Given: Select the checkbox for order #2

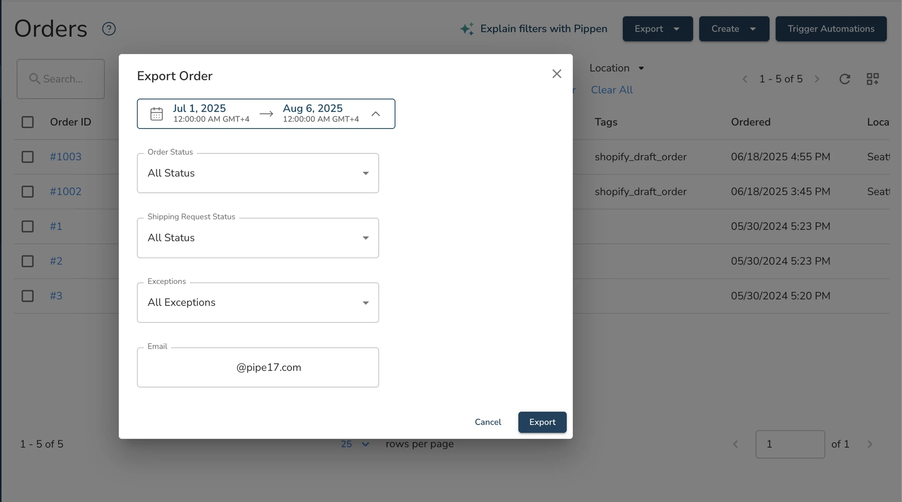Looking at the screenshot, I should (28, 261).
